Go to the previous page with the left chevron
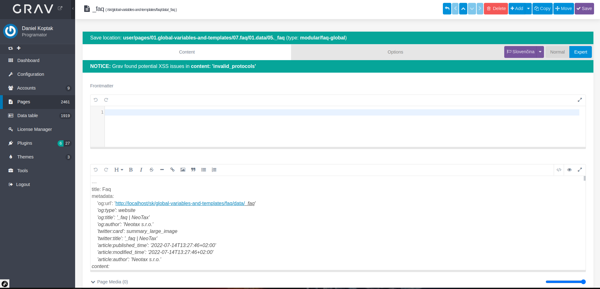Image resolution: width=600 pixels, height=289 pixels. [x=455, y=8]
